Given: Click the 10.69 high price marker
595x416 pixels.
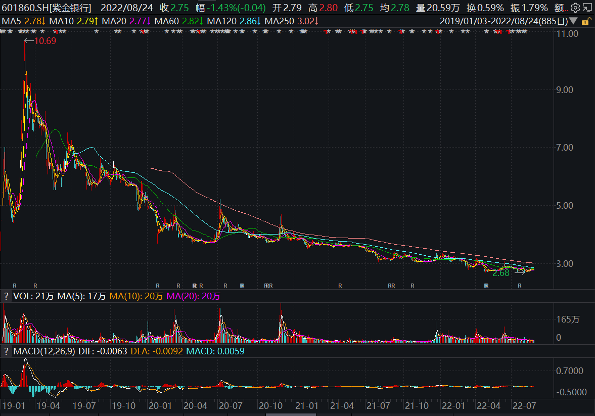Looking at the screenshot, I should (x=44, y=40).
